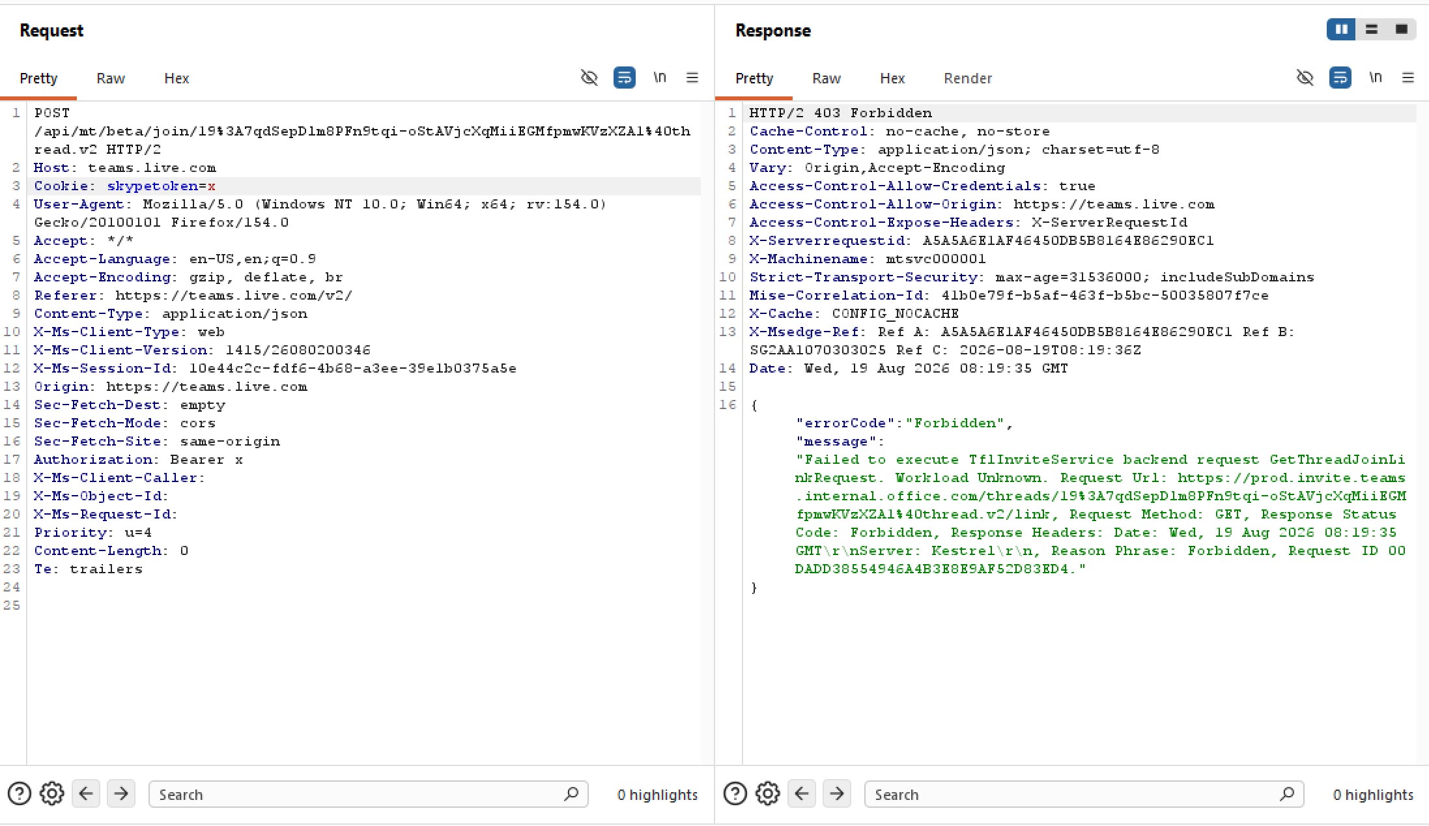
Task: Click 'Host: teams.live.com' header line
Action: tap(124, 168)
